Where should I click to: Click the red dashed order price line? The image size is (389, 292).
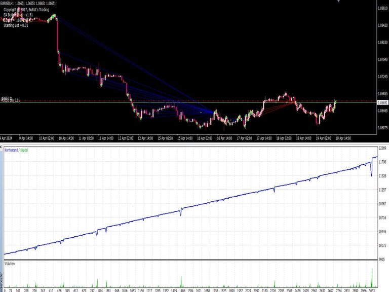coord(188,101)
